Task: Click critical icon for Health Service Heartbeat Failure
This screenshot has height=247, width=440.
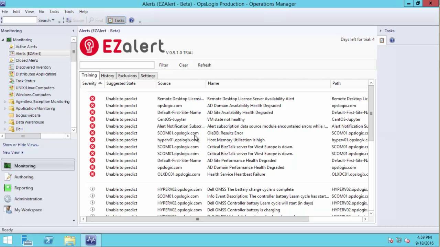Action: click(92, 174)
